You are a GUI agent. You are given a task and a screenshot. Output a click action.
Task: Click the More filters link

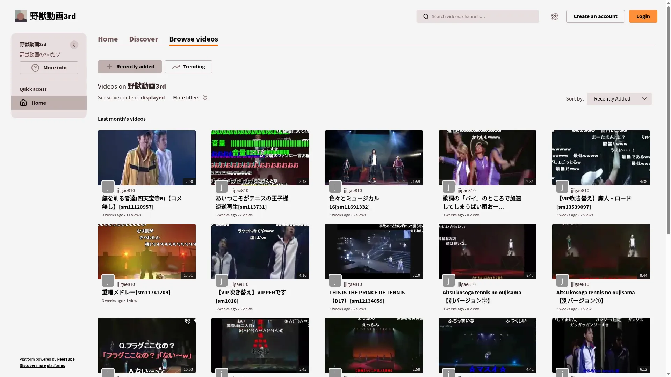click(186, 98)
